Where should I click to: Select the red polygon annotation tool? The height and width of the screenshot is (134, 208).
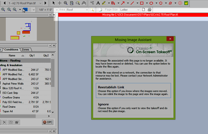click(161, 3)
